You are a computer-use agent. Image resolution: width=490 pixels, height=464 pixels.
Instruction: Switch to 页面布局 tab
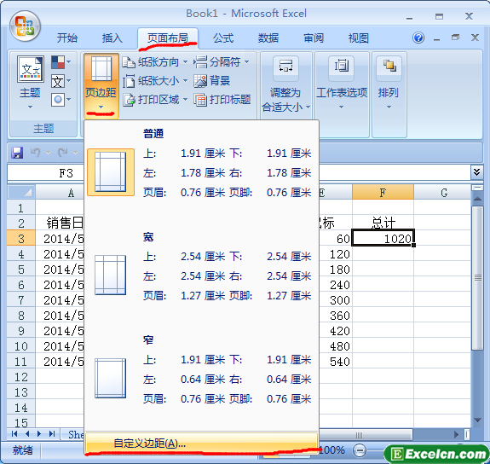click(x=168, y=38)
